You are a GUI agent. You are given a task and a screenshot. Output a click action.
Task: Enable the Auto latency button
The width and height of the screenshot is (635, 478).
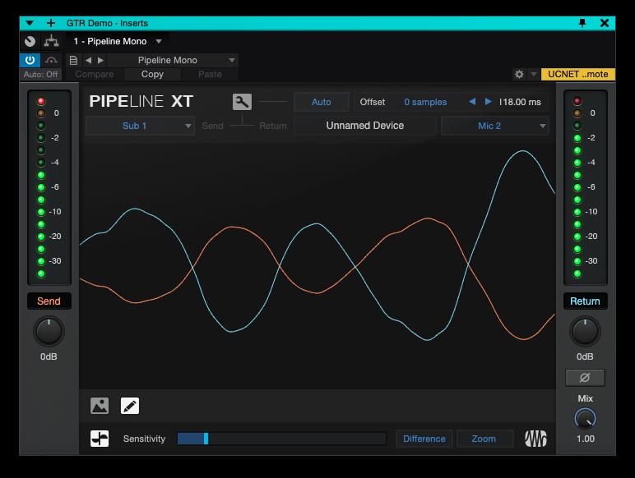pyautogui.click(x=321, y=102)
